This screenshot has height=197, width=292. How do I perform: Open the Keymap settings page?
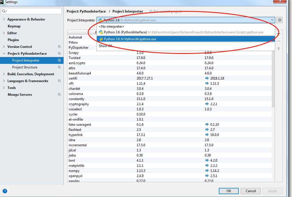[x=14, y=26]
